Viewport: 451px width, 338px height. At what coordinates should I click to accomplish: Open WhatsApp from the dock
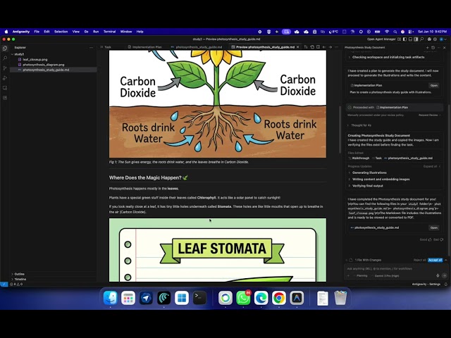[x=243, y=298]
